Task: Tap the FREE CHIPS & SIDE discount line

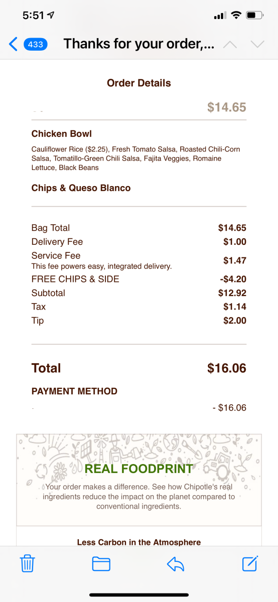Action: click(x=139, y=279)
